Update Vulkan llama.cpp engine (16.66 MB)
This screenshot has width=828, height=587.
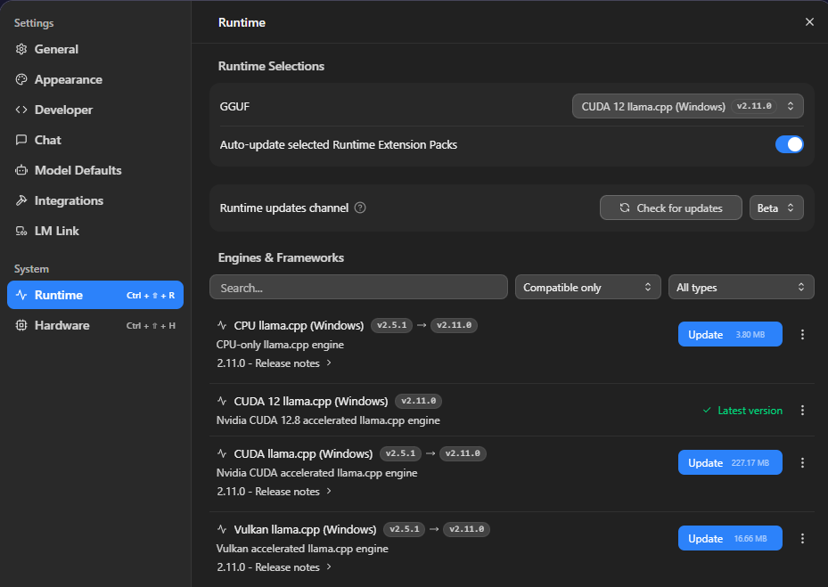pos(730,538)
